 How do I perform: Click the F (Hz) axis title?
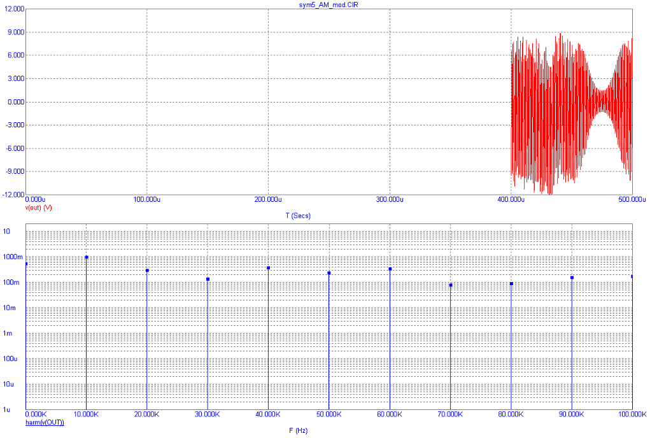[299, 430]
